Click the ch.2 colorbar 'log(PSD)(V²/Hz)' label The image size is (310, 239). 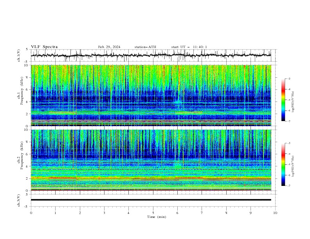click(x=293, y=166)
